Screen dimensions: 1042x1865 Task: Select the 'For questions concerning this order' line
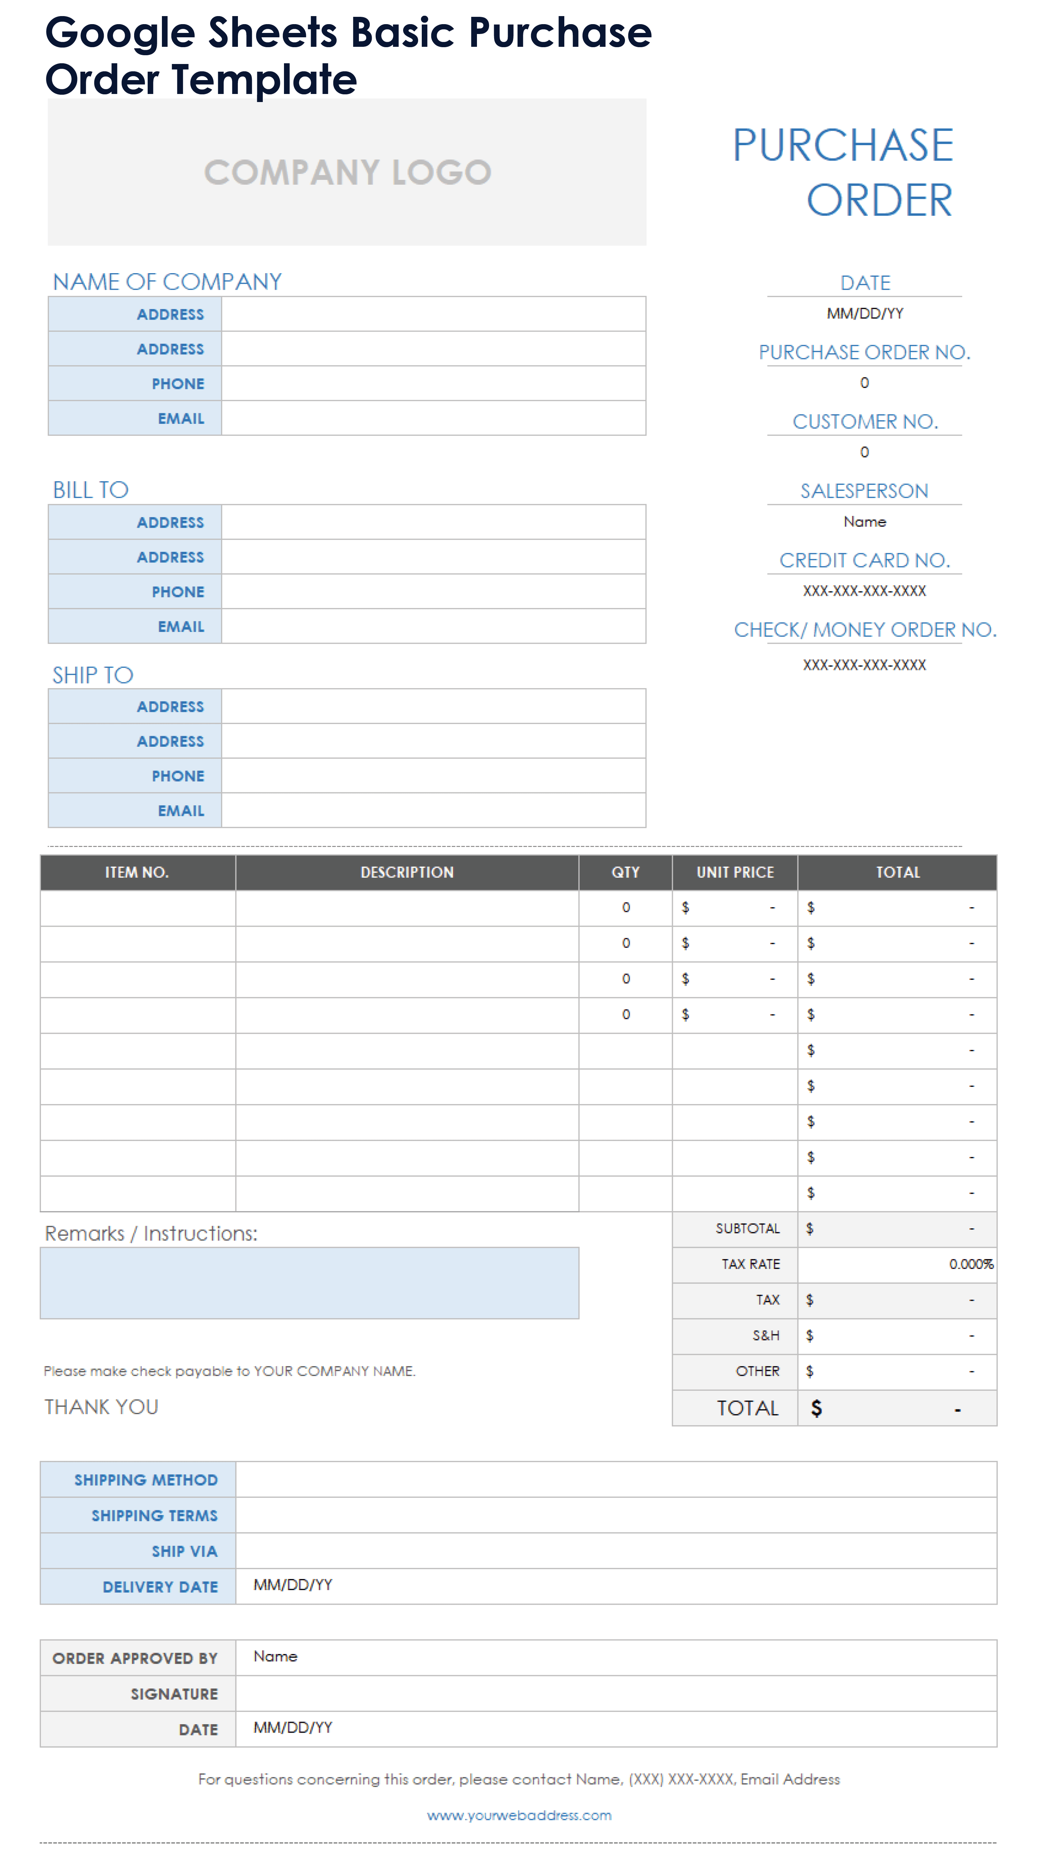pyautogui.click(x=519, y=1779)
